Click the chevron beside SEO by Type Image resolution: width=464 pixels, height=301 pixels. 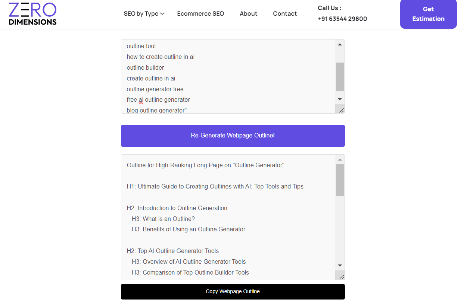click(163, 13)
